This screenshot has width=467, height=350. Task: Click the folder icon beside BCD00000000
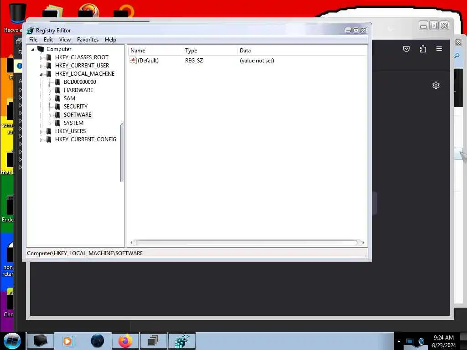pos(57,82)
